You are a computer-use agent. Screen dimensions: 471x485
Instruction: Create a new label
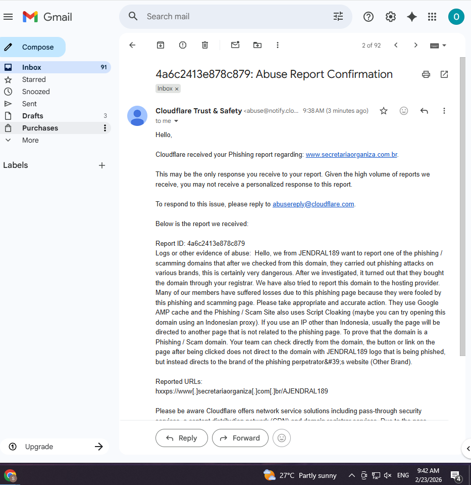coord(102,165)
